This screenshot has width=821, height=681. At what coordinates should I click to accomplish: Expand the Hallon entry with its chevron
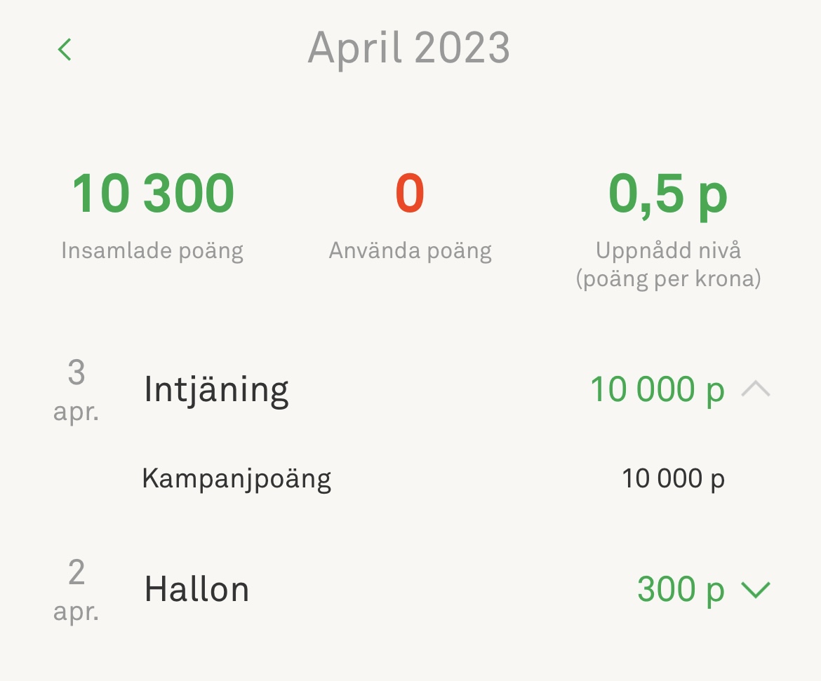click(x=756, y=590)
